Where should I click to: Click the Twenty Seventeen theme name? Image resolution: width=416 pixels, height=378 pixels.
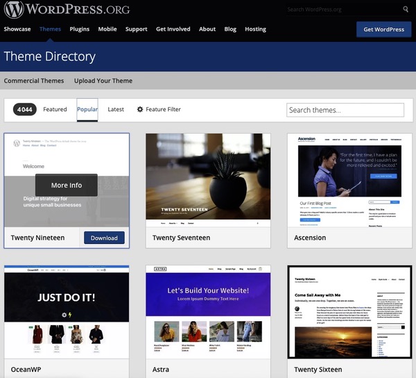click(181, 238)
